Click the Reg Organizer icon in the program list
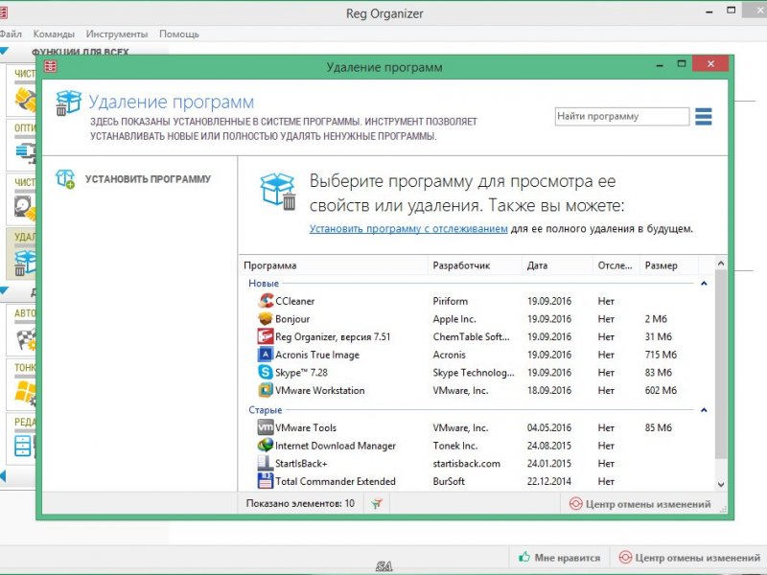 266,336
